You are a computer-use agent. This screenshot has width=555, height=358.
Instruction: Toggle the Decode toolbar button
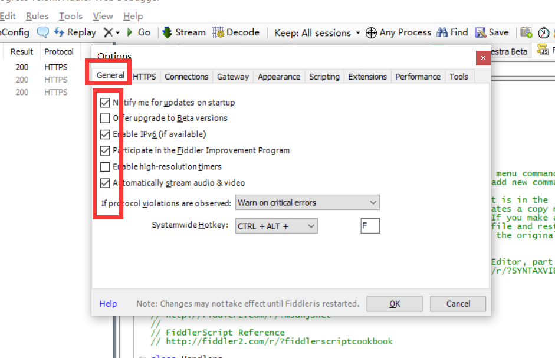236,32
